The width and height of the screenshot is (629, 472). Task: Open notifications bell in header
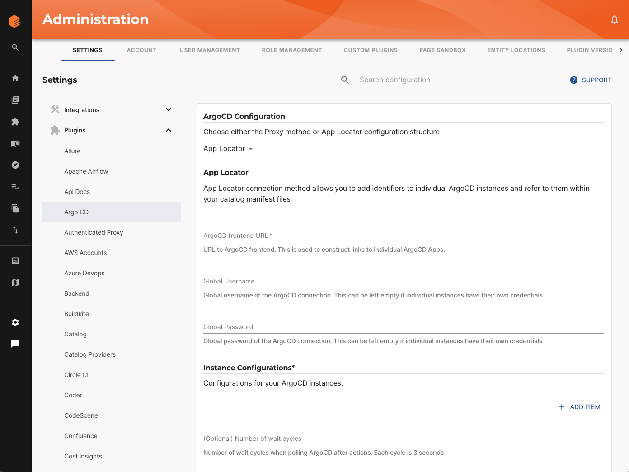(x=615, y=19)
